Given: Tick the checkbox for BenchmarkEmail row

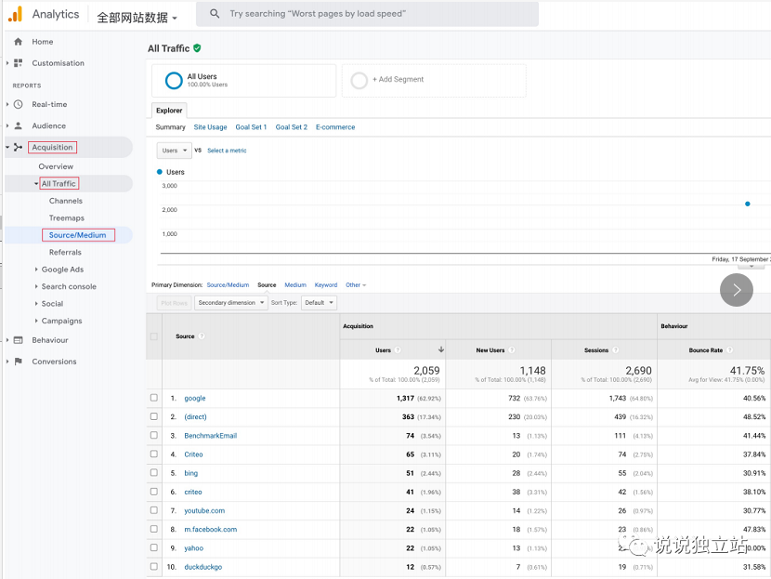Looking at the screenshot, I should (154, 436).
